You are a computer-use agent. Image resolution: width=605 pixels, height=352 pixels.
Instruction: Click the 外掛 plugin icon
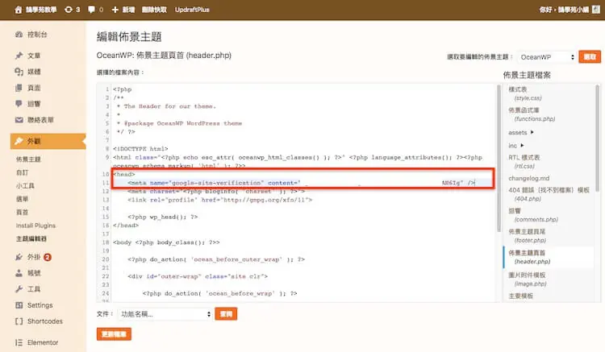[19, 257]
